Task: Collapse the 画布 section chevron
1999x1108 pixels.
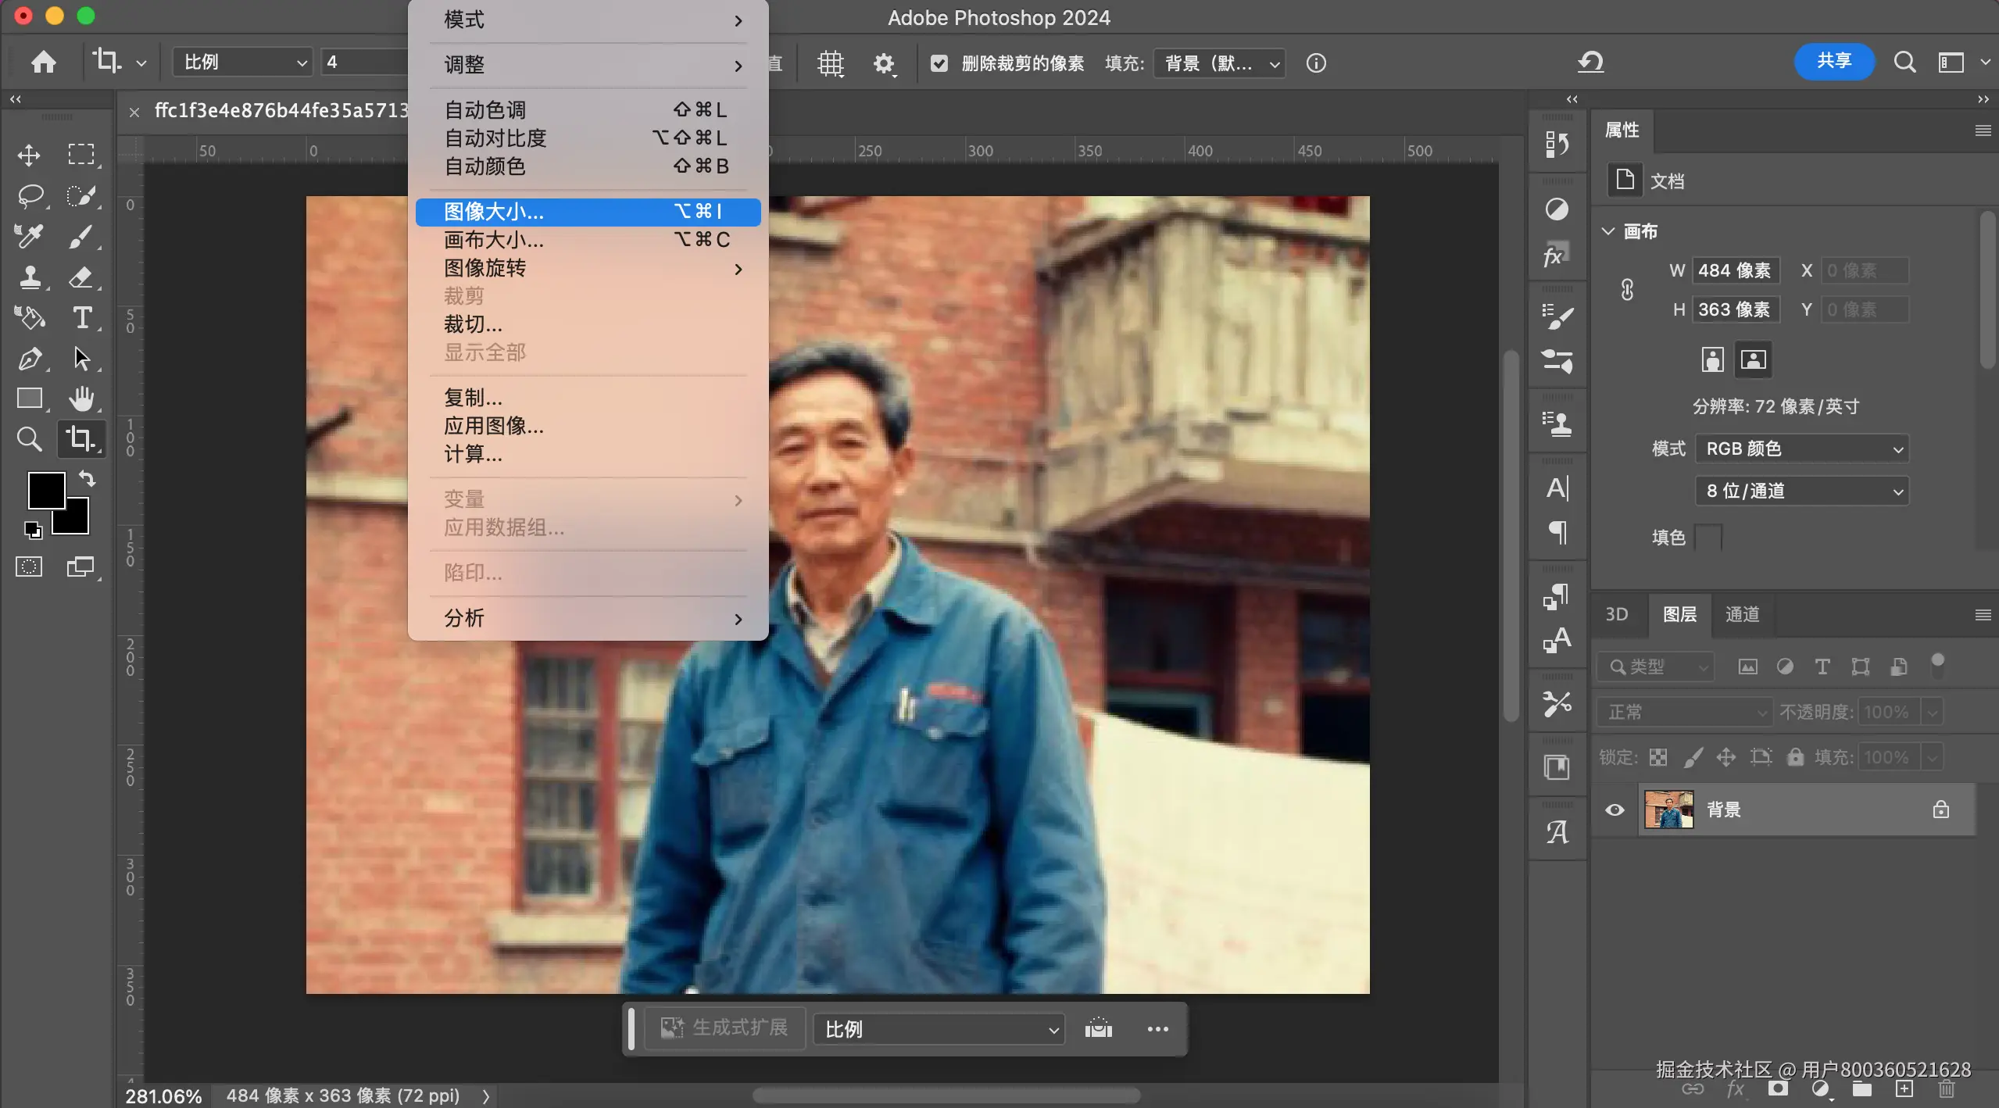Action: [x=1607, y=231]
